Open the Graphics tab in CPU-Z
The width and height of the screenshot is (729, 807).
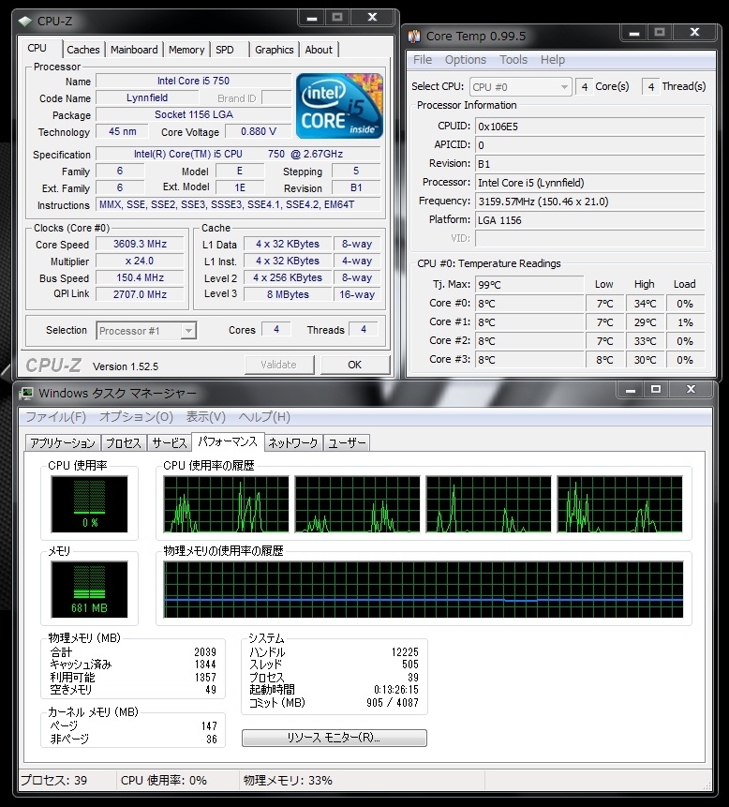pos(275,50)
